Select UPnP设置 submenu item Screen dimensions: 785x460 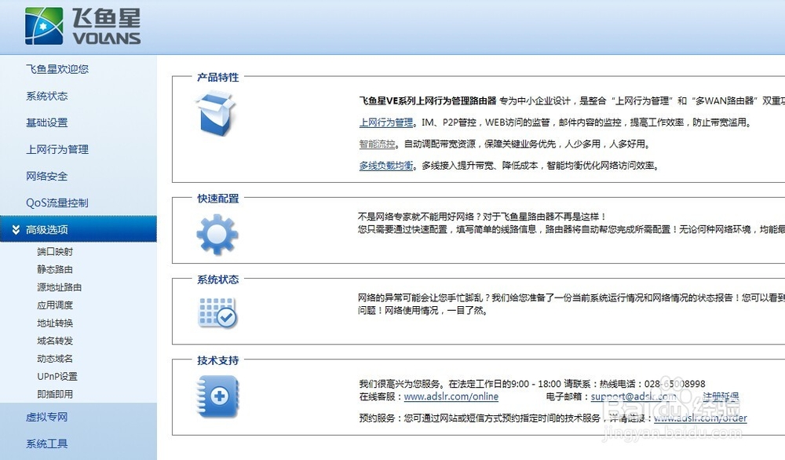[x=57, y=377]
